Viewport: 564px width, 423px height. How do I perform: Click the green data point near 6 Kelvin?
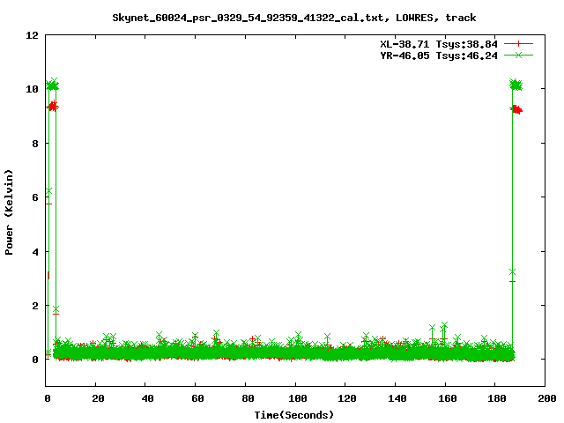(x=48, y=190)
